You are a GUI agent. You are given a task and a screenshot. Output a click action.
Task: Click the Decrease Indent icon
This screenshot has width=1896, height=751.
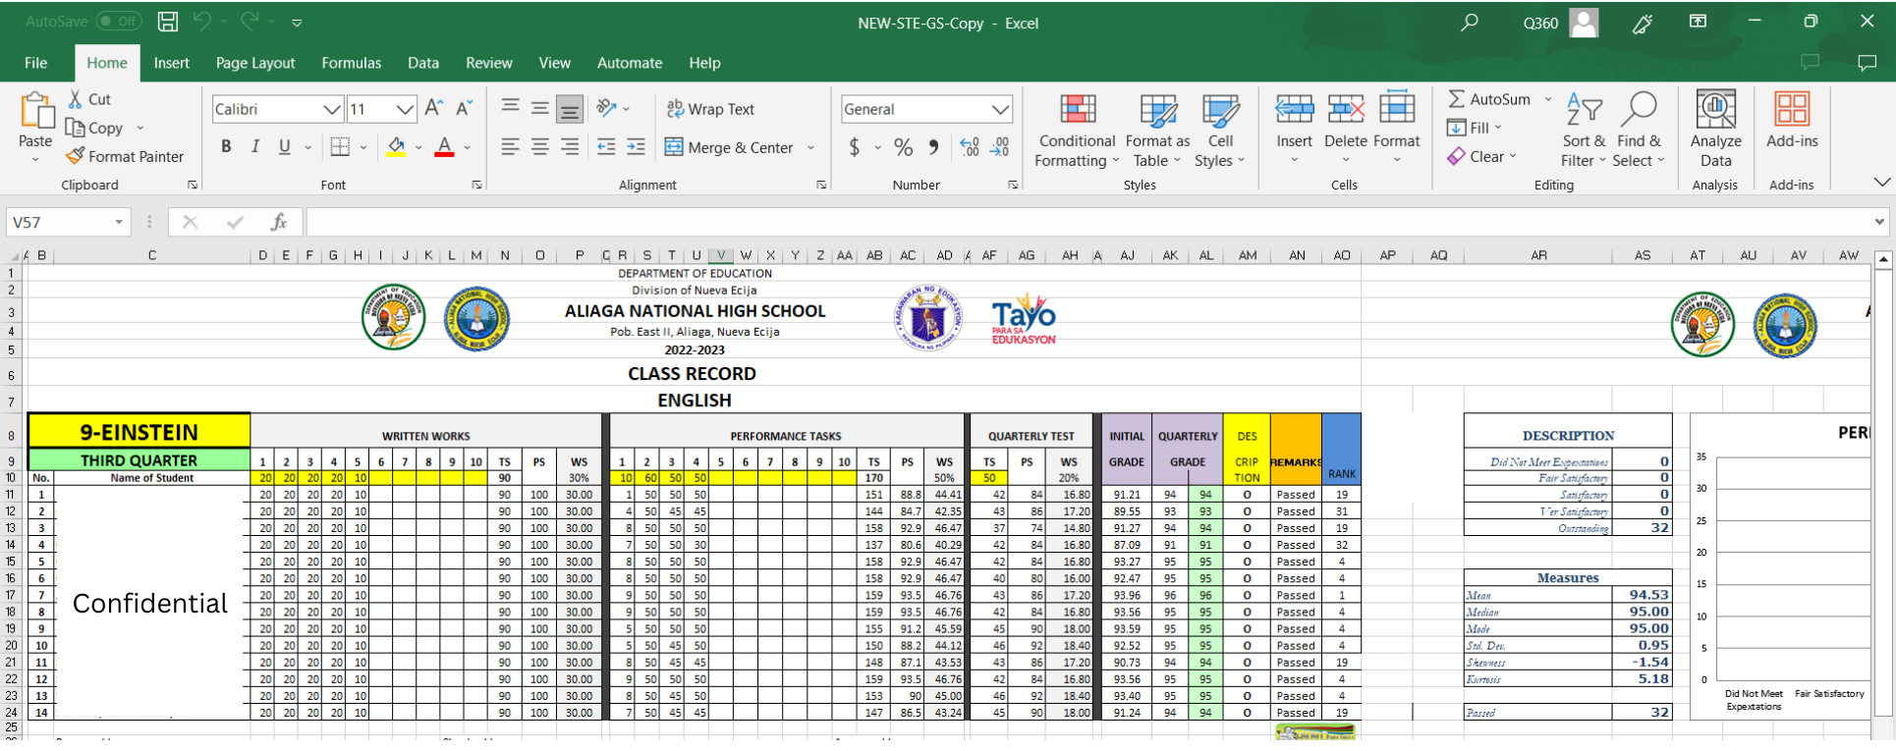point(606,146)
